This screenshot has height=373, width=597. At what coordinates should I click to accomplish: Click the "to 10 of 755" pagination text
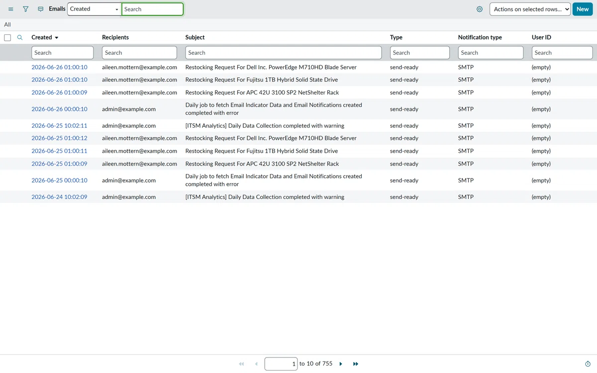pyautogui.click(x=316, y=364)
